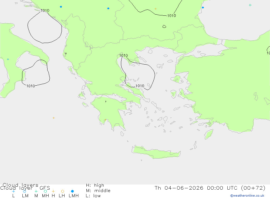Viewport: 270px width, 198px height.
Task: Click the 'GFS' model label
Action: point(45,188)
